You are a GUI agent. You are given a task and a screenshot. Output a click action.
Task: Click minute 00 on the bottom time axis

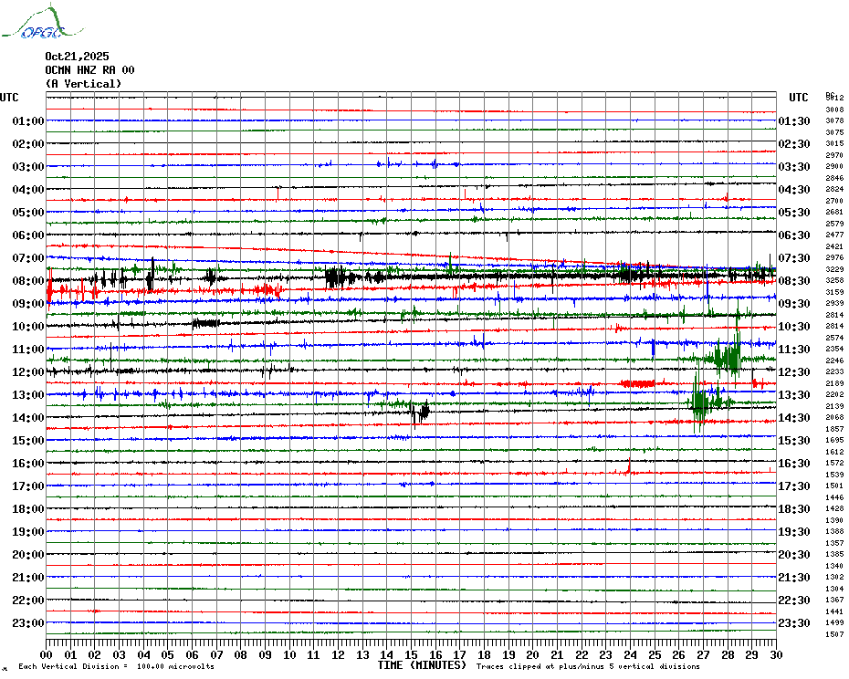[47, 654]
